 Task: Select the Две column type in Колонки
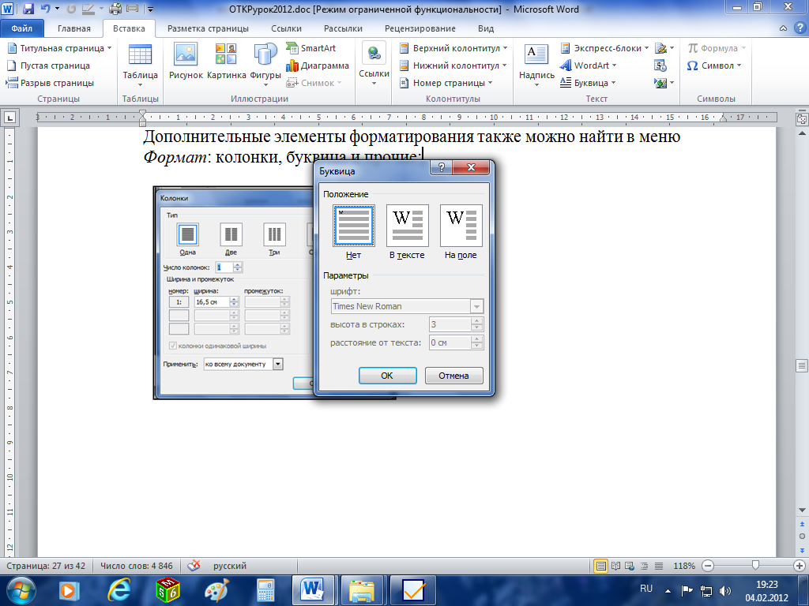tap(231, 234)
